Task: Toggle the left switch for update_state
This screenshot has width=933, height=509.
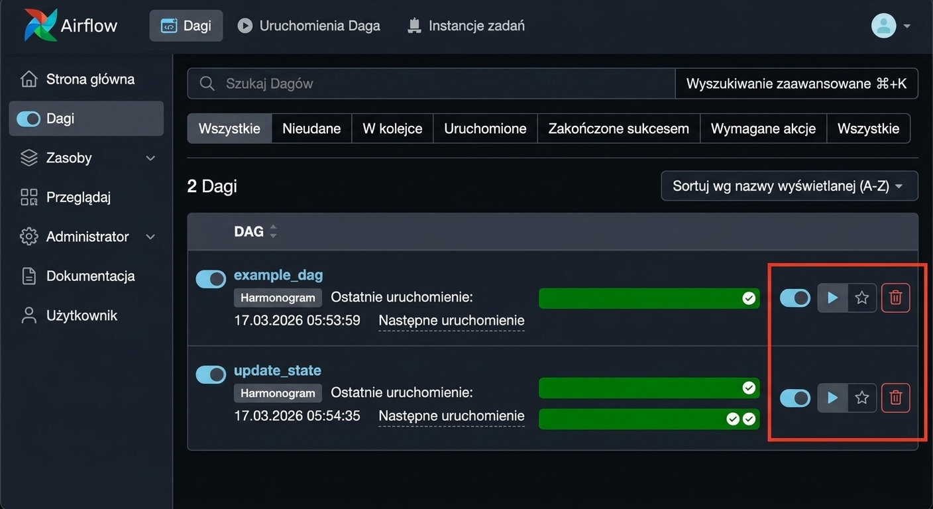Action: point(211,374)
